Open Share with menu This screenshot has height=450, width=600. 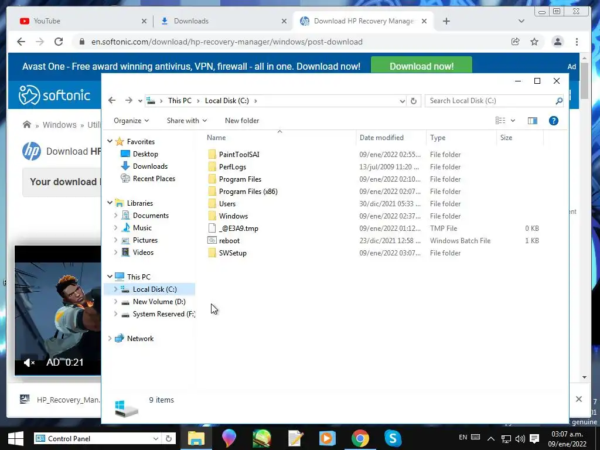click(187, 121)
